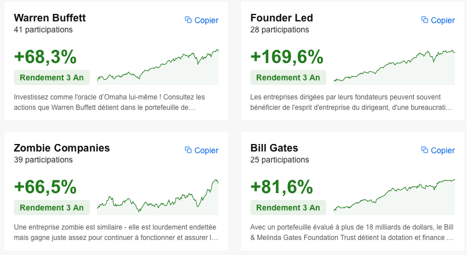Click the copy icon on Bill Gates card
Viewport: 467px width, 255px height.
425,150
